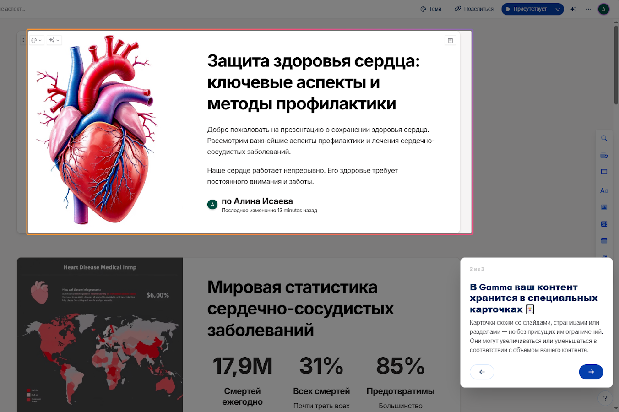The height and width of the screenshot is (412, 619).
Task: Expand the AI sparkles dropdown on card
Action: click(x=58, y=40)
